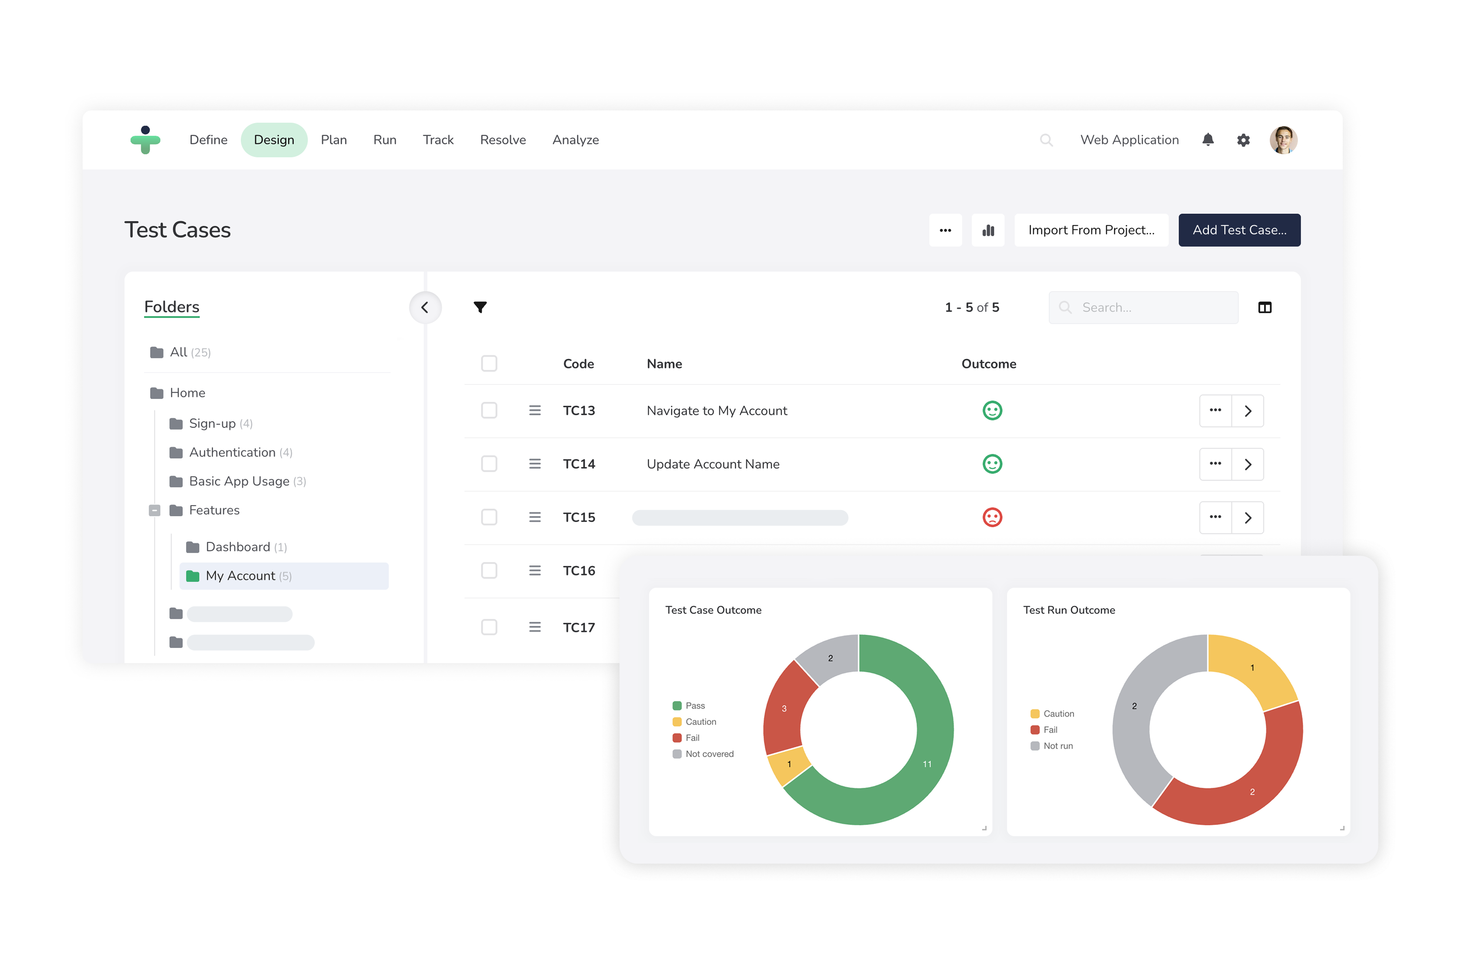
Task: Click the column layout icon beside search
Action: pos(1265,307)
